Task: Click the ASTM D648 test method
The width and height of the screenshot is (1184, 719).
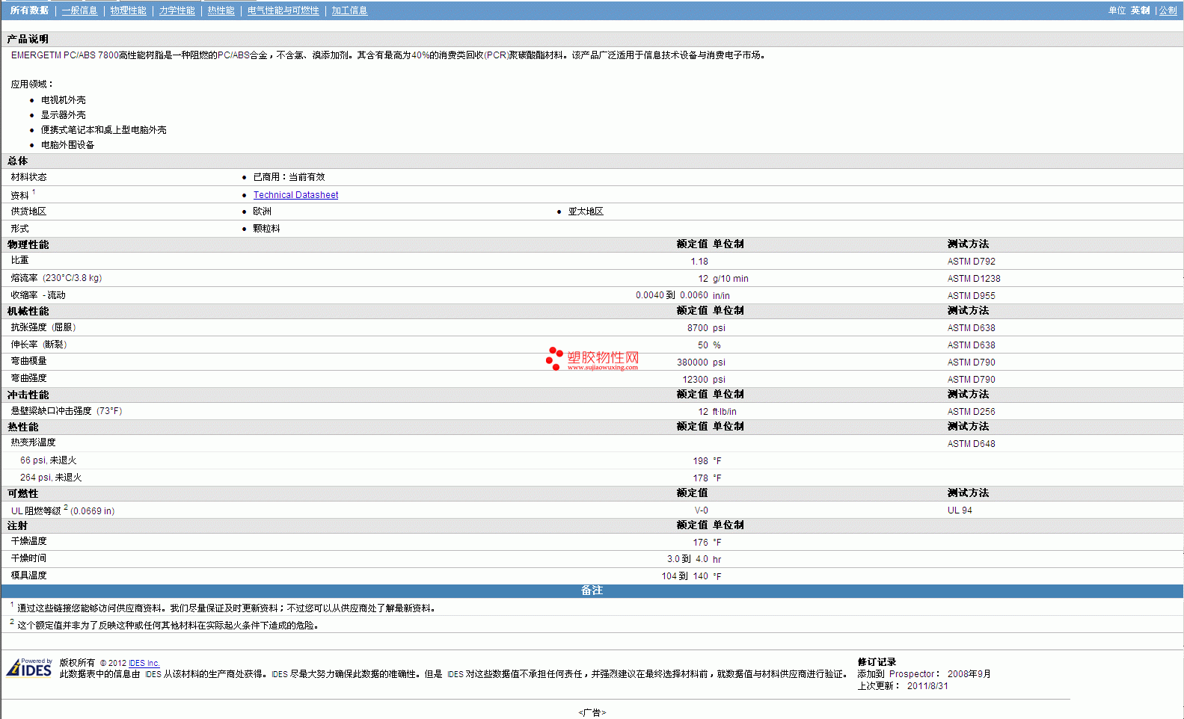Action: [x=971, y=444]
